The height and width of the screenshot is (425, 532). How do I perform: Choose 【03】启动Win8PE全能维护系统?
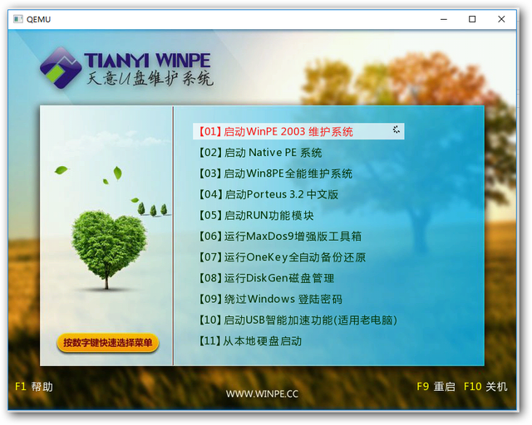(275, 173)
